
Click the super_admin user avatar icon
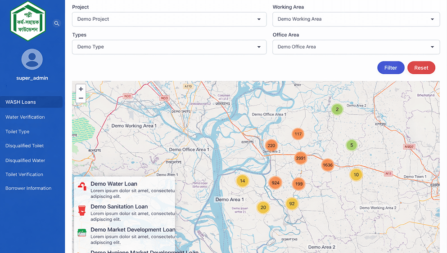pyautogui.click(x=32, y=59)
